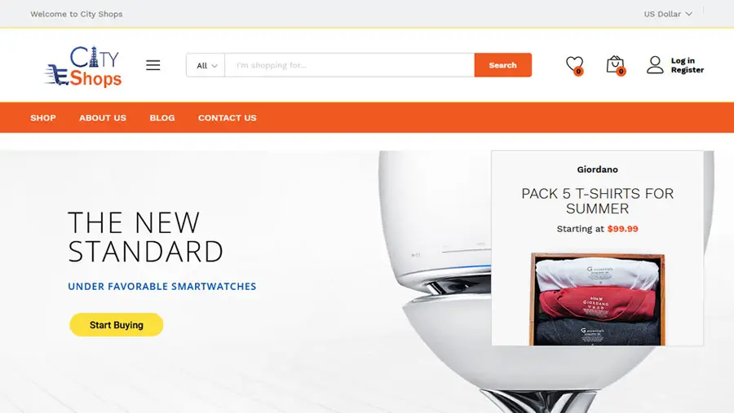Navigate to CONTACT US

click(x=227, y=118)
